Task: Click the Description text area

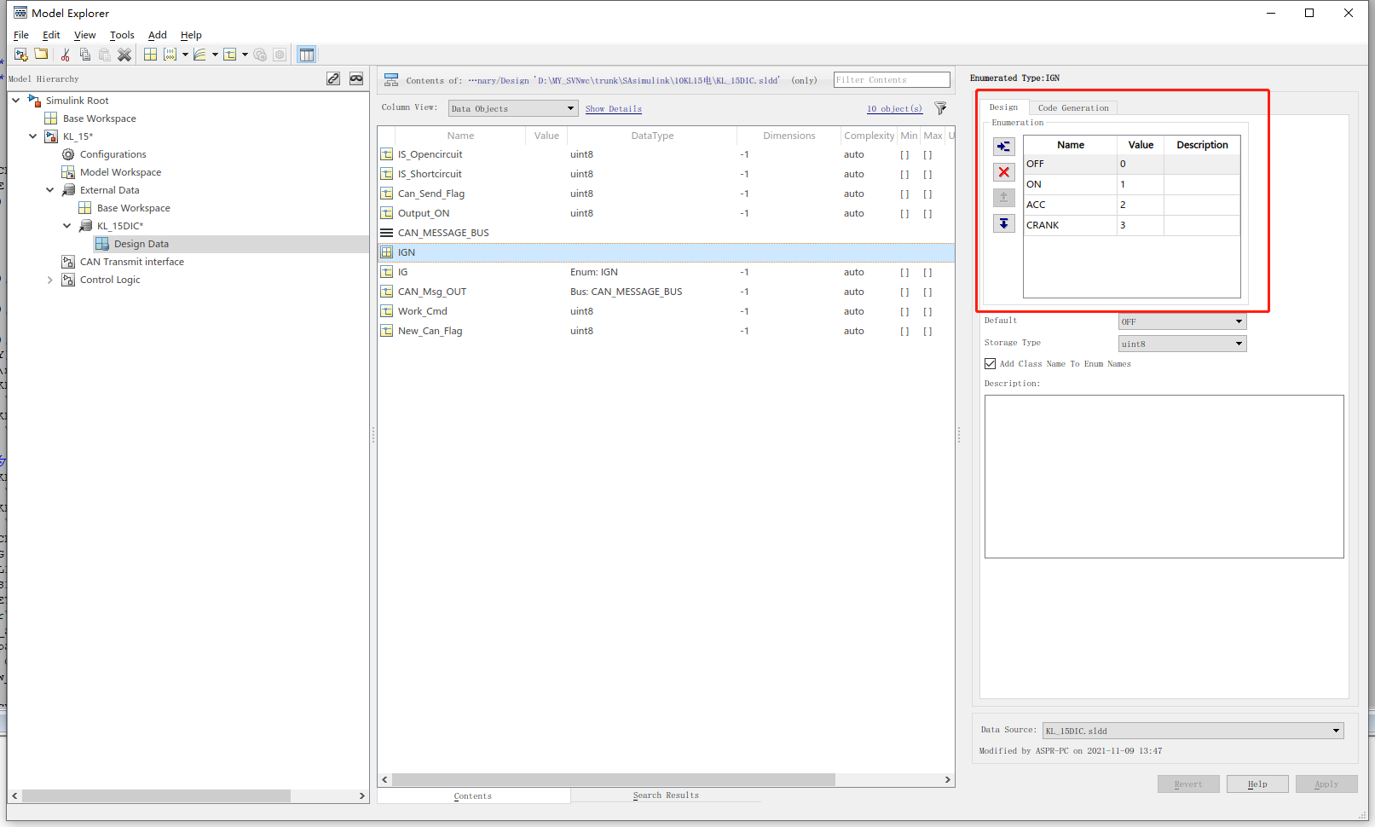Action: pos(1164,477)
